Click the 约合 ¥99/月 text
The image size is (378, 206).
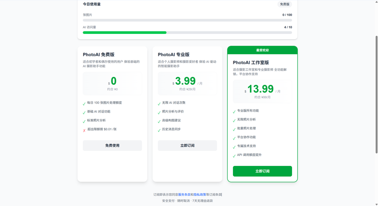[262, 97]
